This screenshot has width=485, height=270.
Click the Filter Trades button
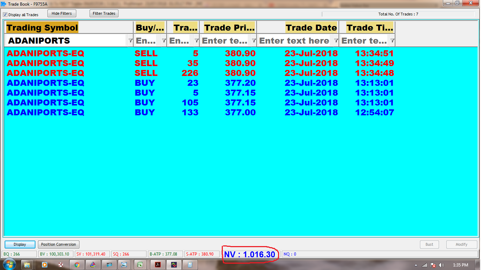click(x=104, y=13)
